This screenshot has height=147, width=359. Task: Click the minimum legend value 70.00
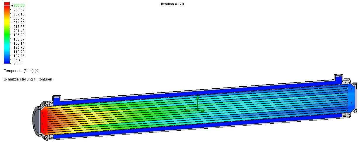[x=18, y=64]
